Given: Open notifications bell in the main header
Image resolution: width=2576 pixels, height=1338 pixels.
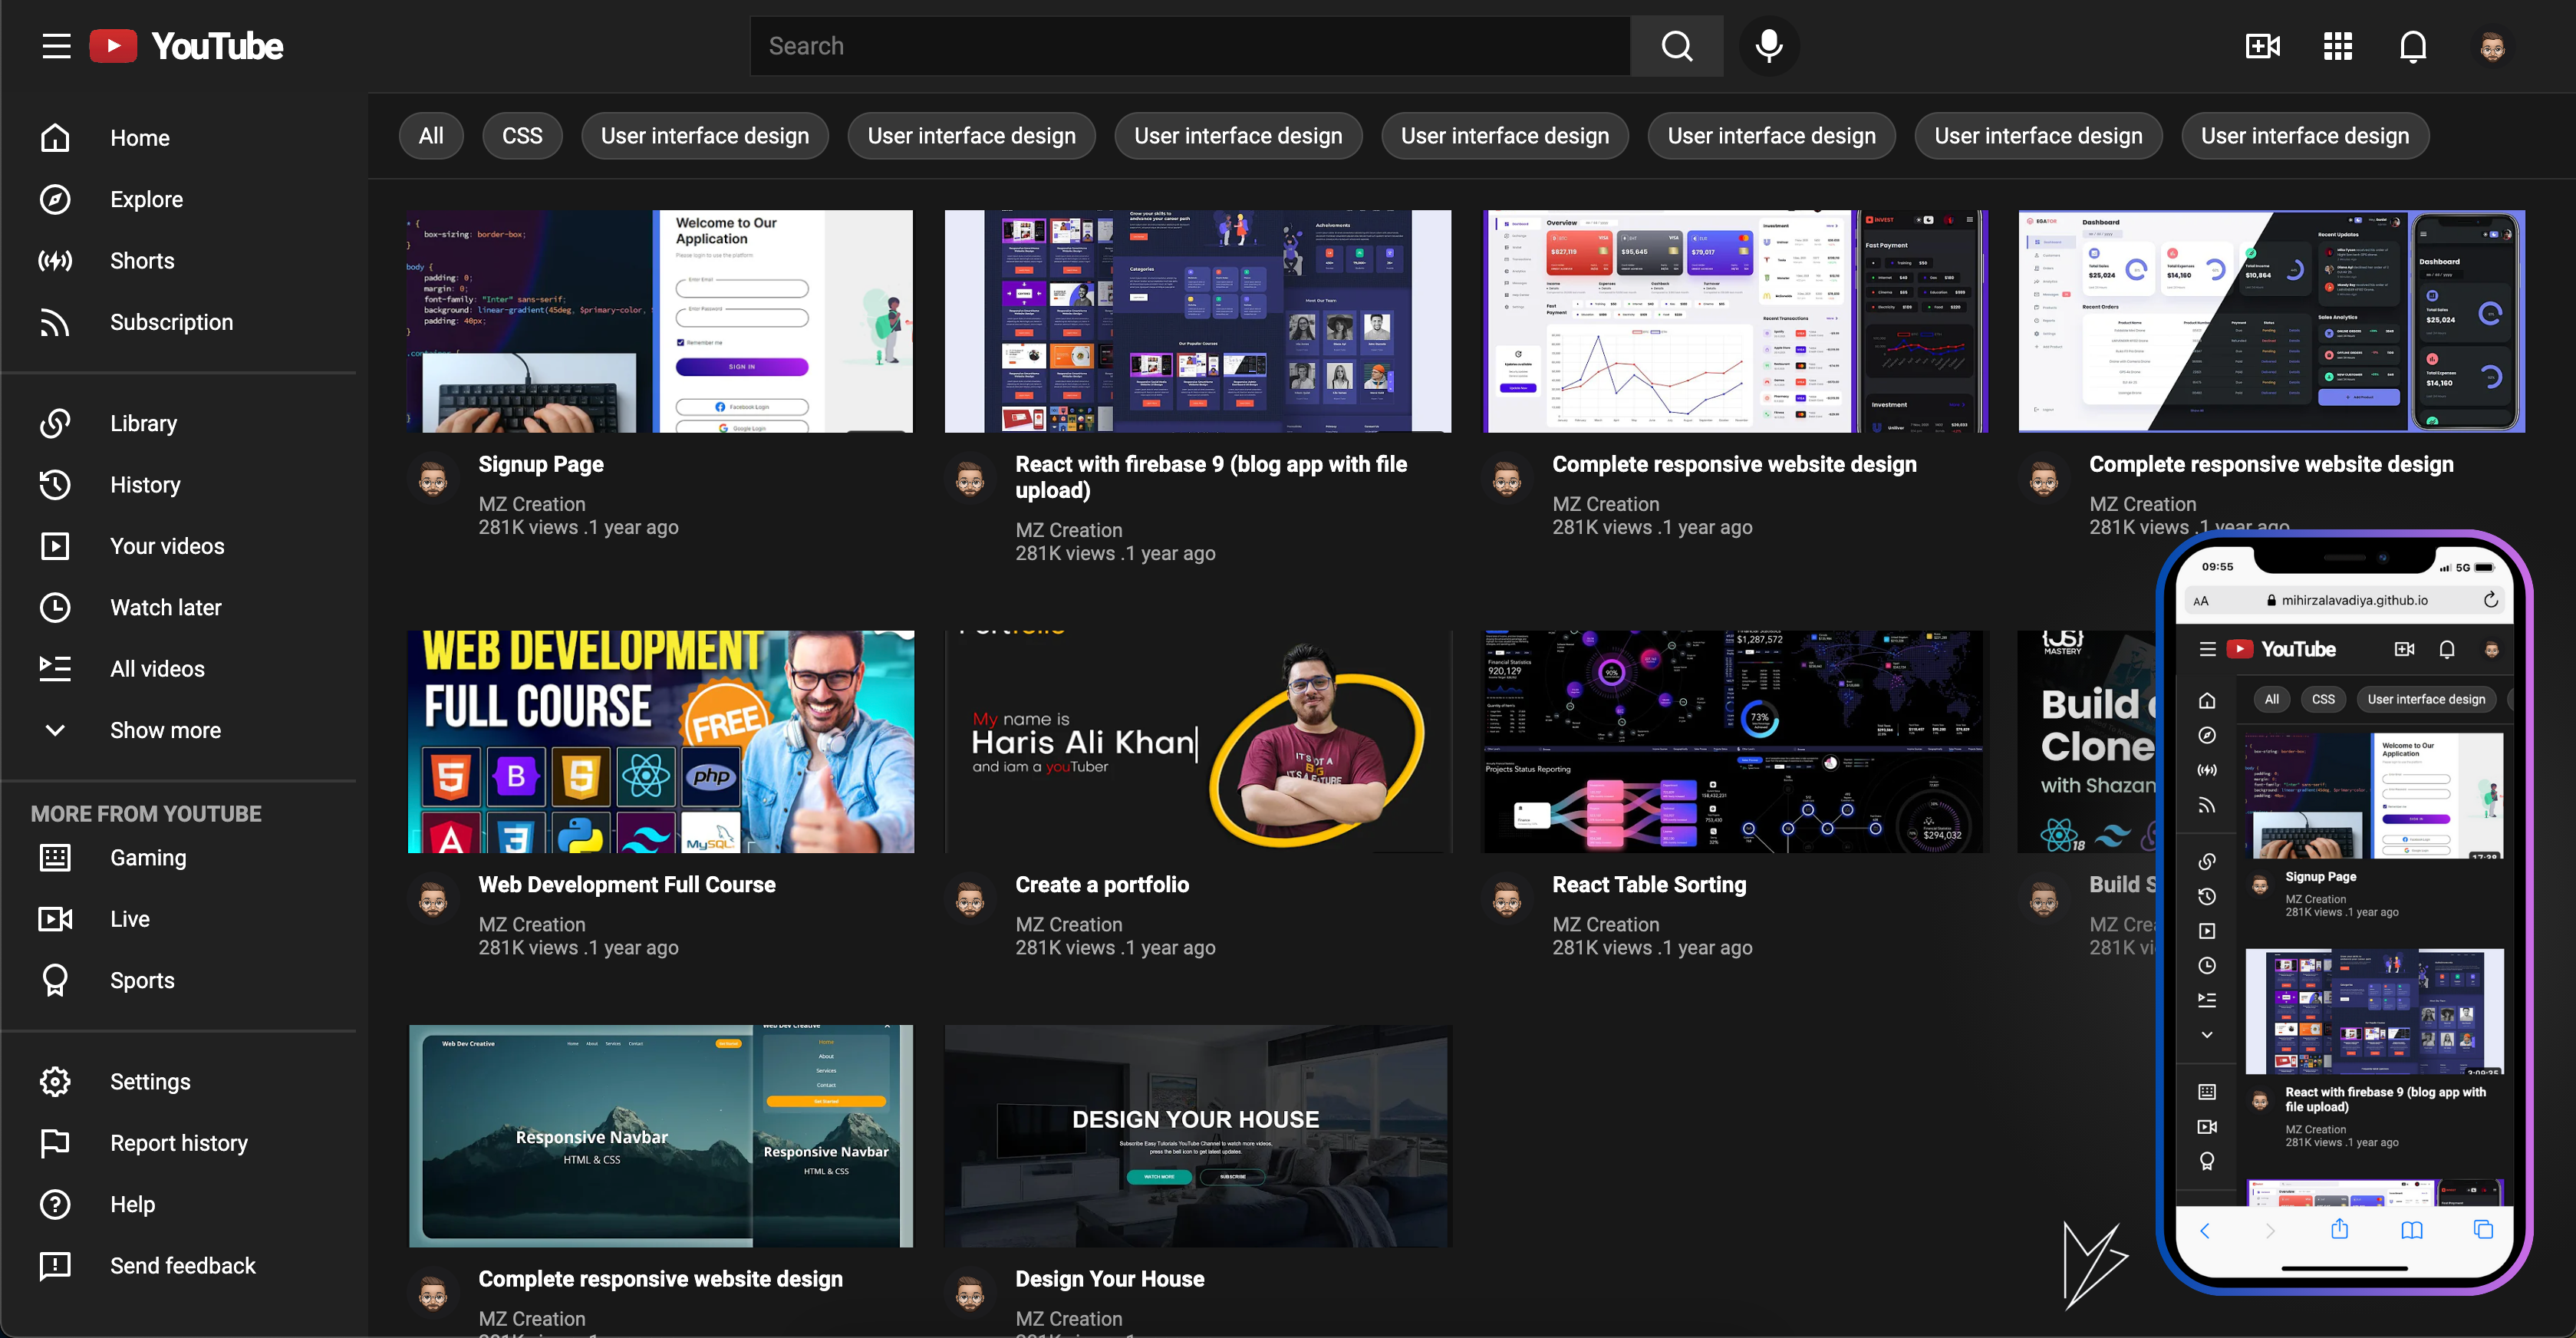Looking at the screenshot, I should 2413,46.
